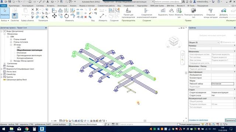Expand the Планы потолков node
236x132 pixels.
[11, 42]
